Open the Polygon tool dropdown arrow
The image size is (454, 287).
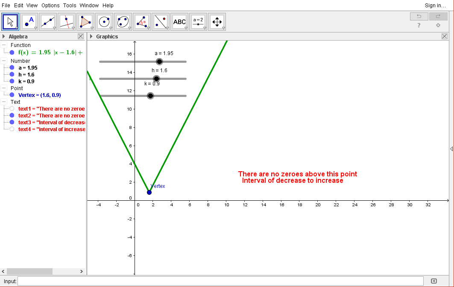(x=92, y=28)
